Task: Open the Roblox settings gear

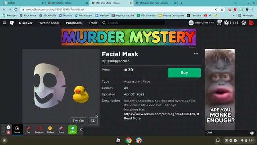Action: click(x=244, y=23)
